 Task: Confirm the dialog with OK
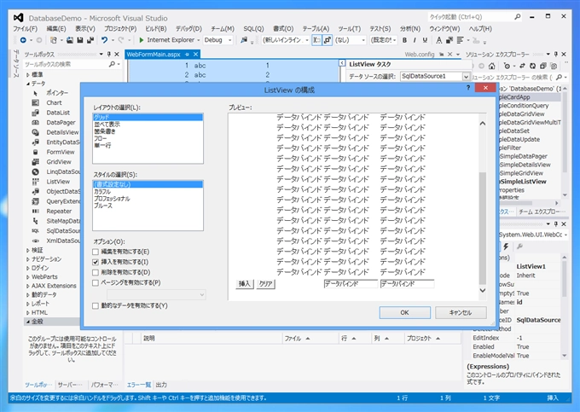click(404, 312)
